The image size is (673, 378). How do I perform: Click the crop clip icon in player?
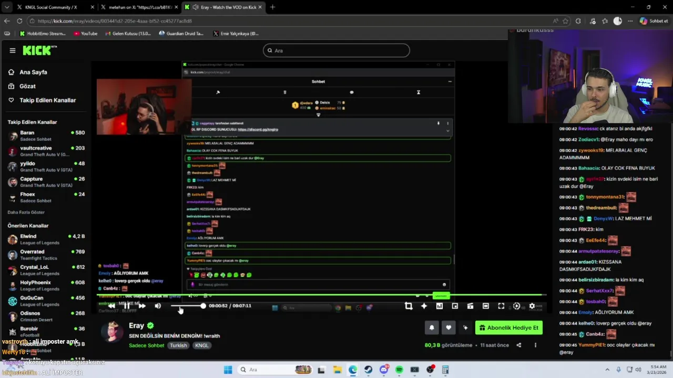coord(409,306)
